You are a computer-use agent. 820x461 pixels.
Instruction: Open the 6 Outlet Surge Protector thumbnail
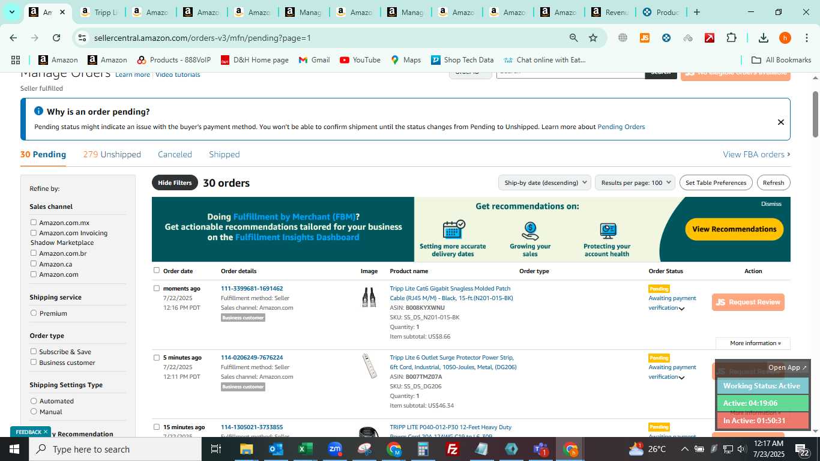[x=369, y=366]
